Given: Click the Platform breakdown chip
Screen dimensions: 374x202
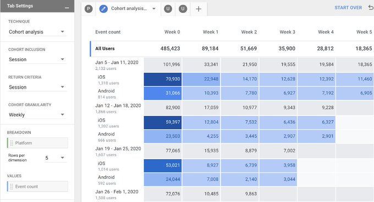Looking at the screenshot, I should tap(37, 143).
